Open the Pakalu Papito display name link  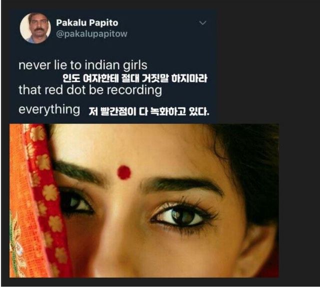click(x=87, y=22)
